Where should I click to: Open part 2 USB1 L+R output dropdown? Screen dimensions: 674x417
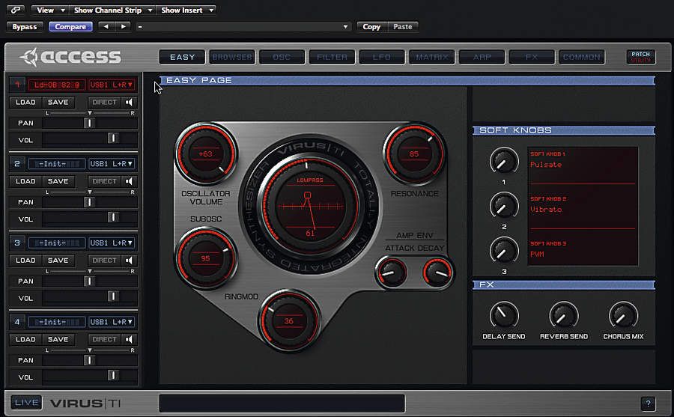click(x=112, y=164)
